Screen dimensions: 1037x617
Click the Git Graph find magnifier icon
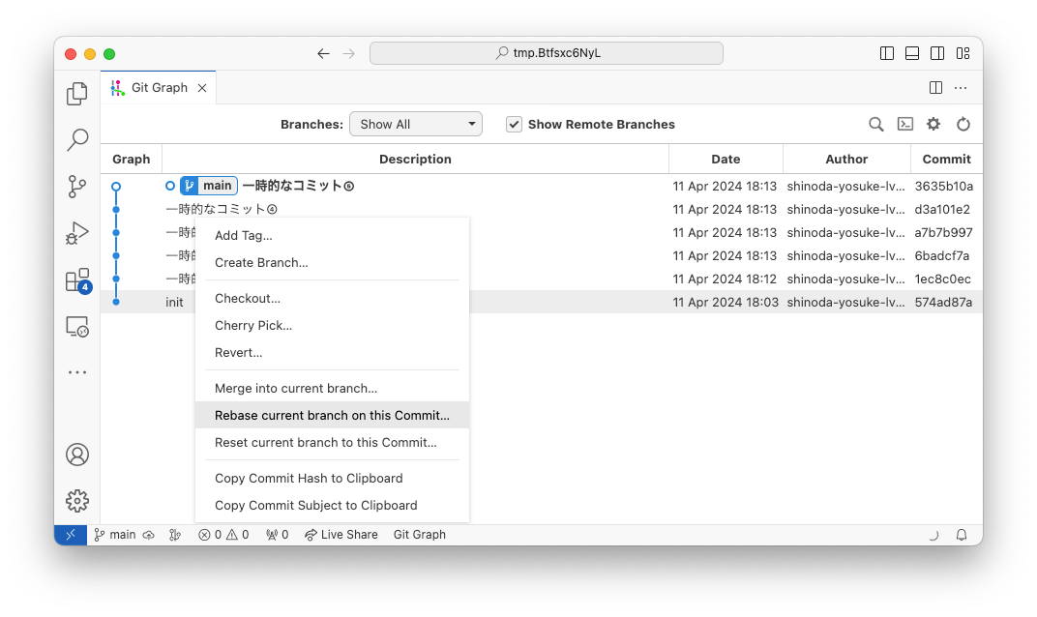coord(875,125)
